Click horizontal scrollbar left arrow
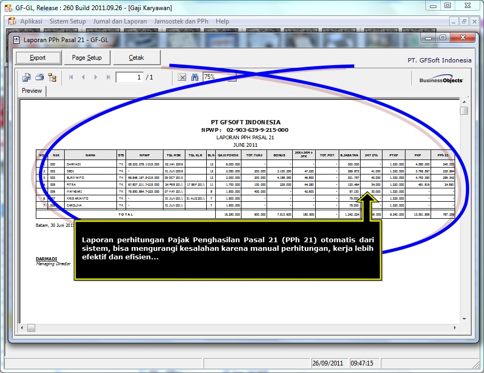484x373 pixels. pos(22,328)
